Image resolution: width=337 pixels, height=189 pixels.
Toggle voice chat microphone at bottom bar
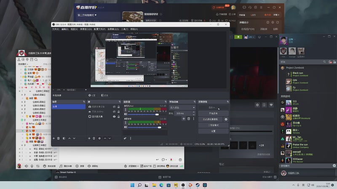click(x=32, y=166)
